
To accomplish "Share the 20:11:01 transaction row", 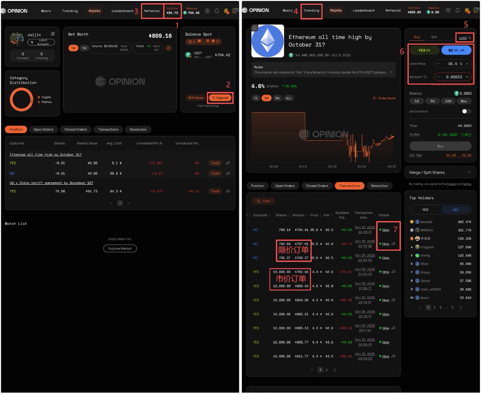I will coord(394,328).
